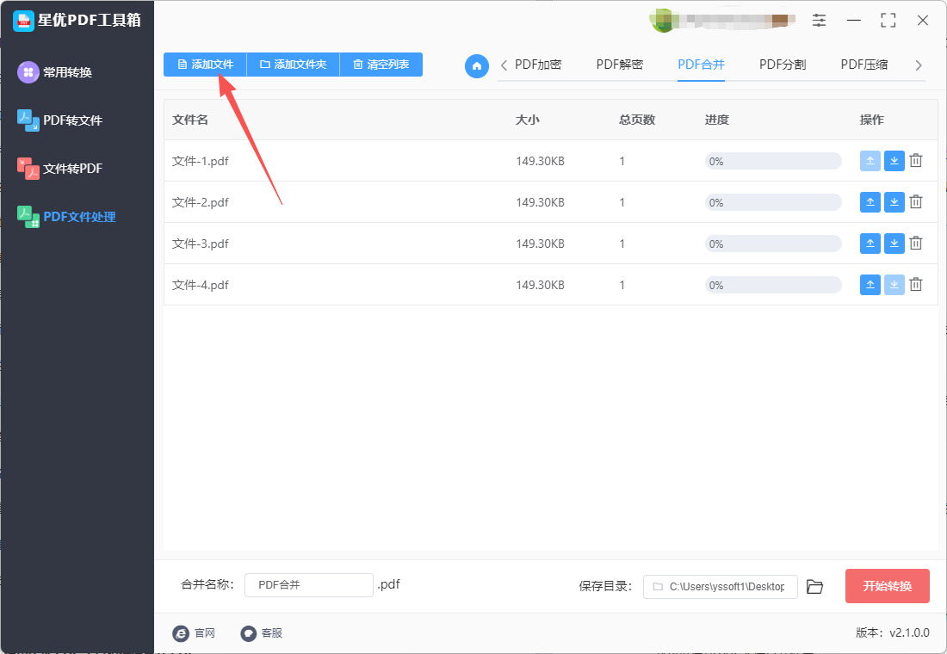
Task: Move 文件-1.pdf down
Action: click(x=894, y=161)
